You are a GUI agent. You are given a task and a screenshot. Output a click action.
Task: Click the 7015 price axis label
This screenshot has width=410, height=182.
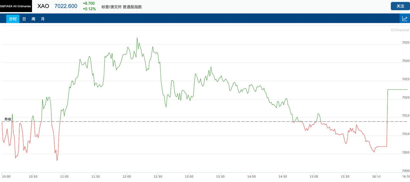(x=405, y=115)
